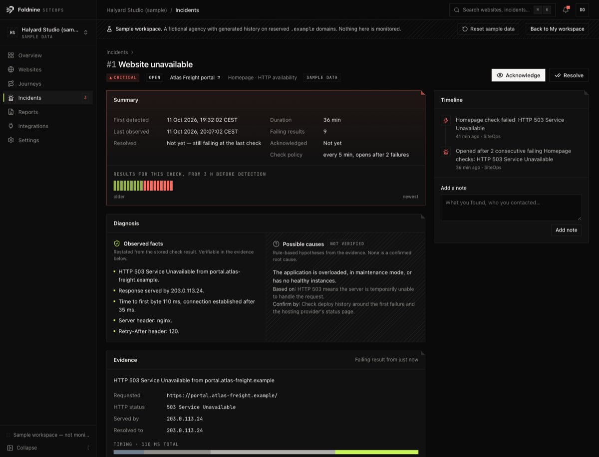Click the Journeys route icon
The image size is (599, 457).
[x=11, y=84]
